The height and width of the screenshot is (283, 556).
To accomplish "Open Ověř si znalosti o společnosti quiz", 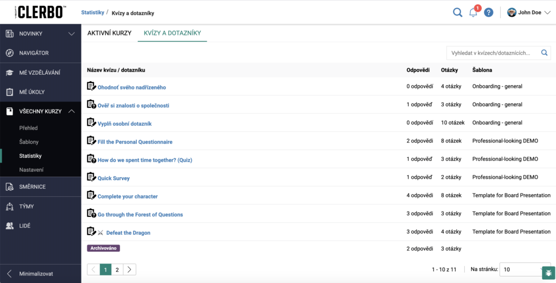I will coord(134,106).
